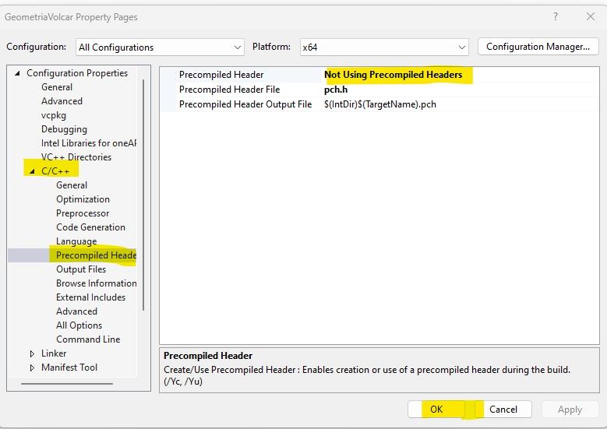Close the Property Pages dialog
This screenshot has height=429, width=607.
tap(591, 16)
